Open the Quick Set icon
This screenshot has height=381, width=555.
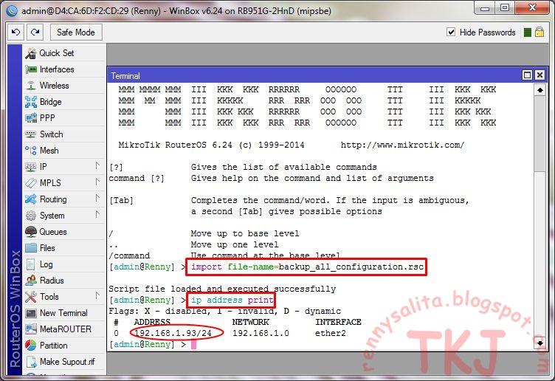[31, 53]
